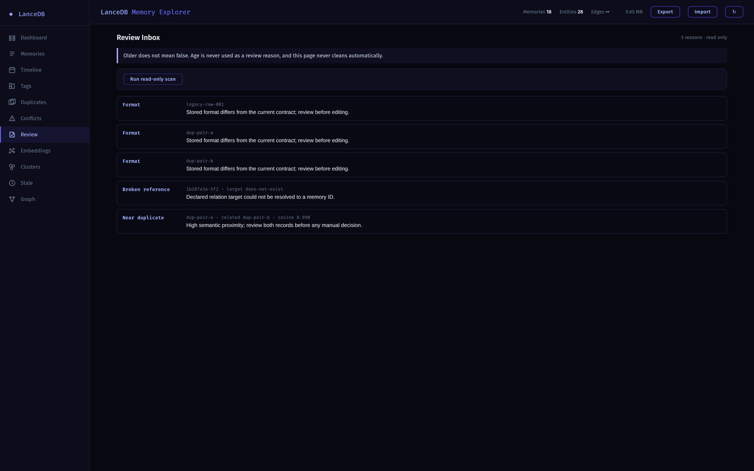Select the Near duplicate review card
The width and height of the screenshot is (754, 471).
click(422, 221)
